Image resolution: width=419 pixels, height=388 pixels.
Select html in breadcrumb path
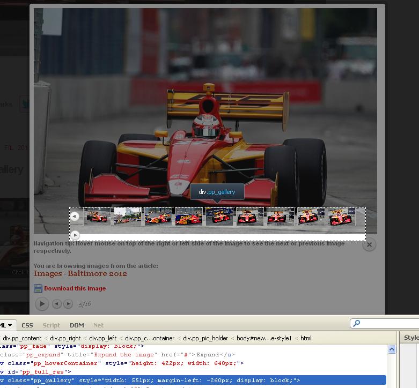(306, 338)
